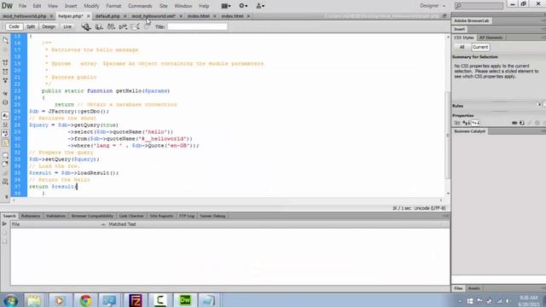Select the Assets panel tab
546x307 pixels.
click(473, 288)
